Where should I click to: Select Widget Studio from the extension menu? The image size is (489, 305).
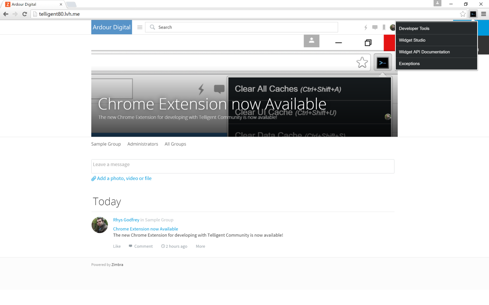(x=412, y=40)
